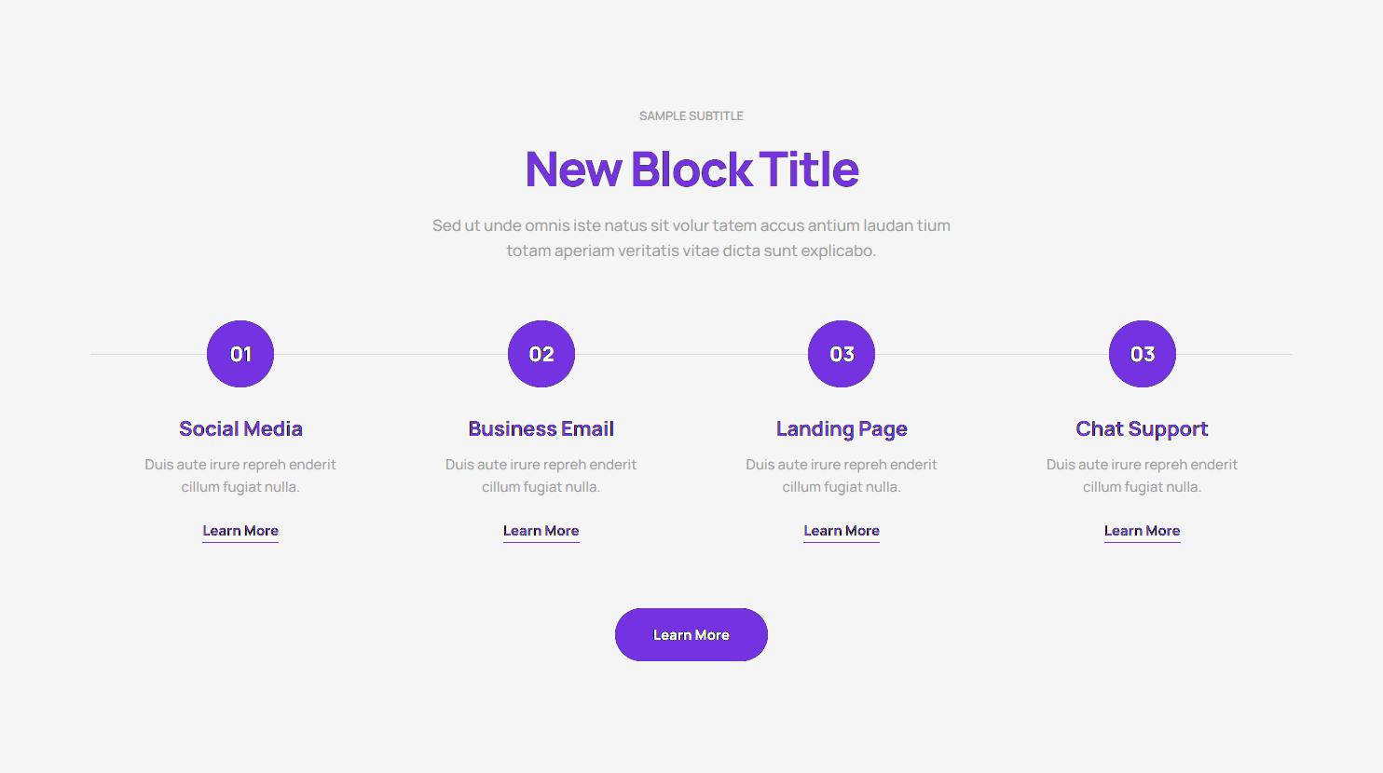Select the intro paragraph below the title
Viewport: 1383px width, 773px height.
691,237
